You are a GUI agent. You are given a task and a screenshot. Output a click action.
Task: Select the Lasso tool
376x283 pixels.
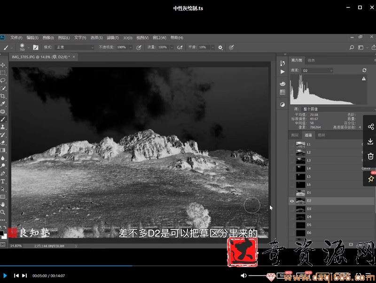tap(3, 80)
